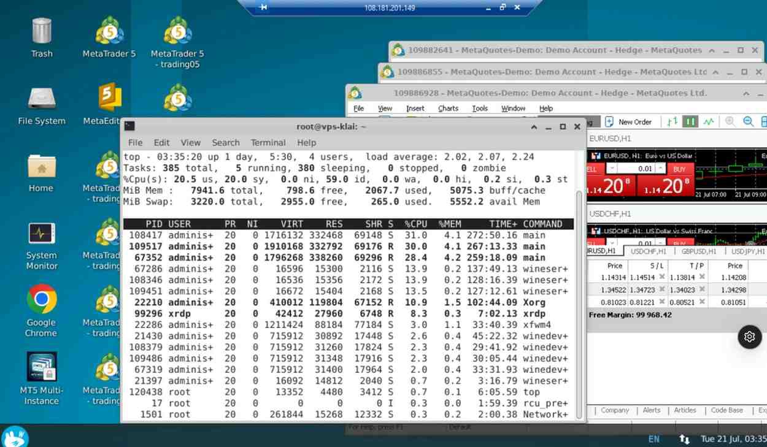Click the EURUSD lot size field 0.01

tap(638, 169)
